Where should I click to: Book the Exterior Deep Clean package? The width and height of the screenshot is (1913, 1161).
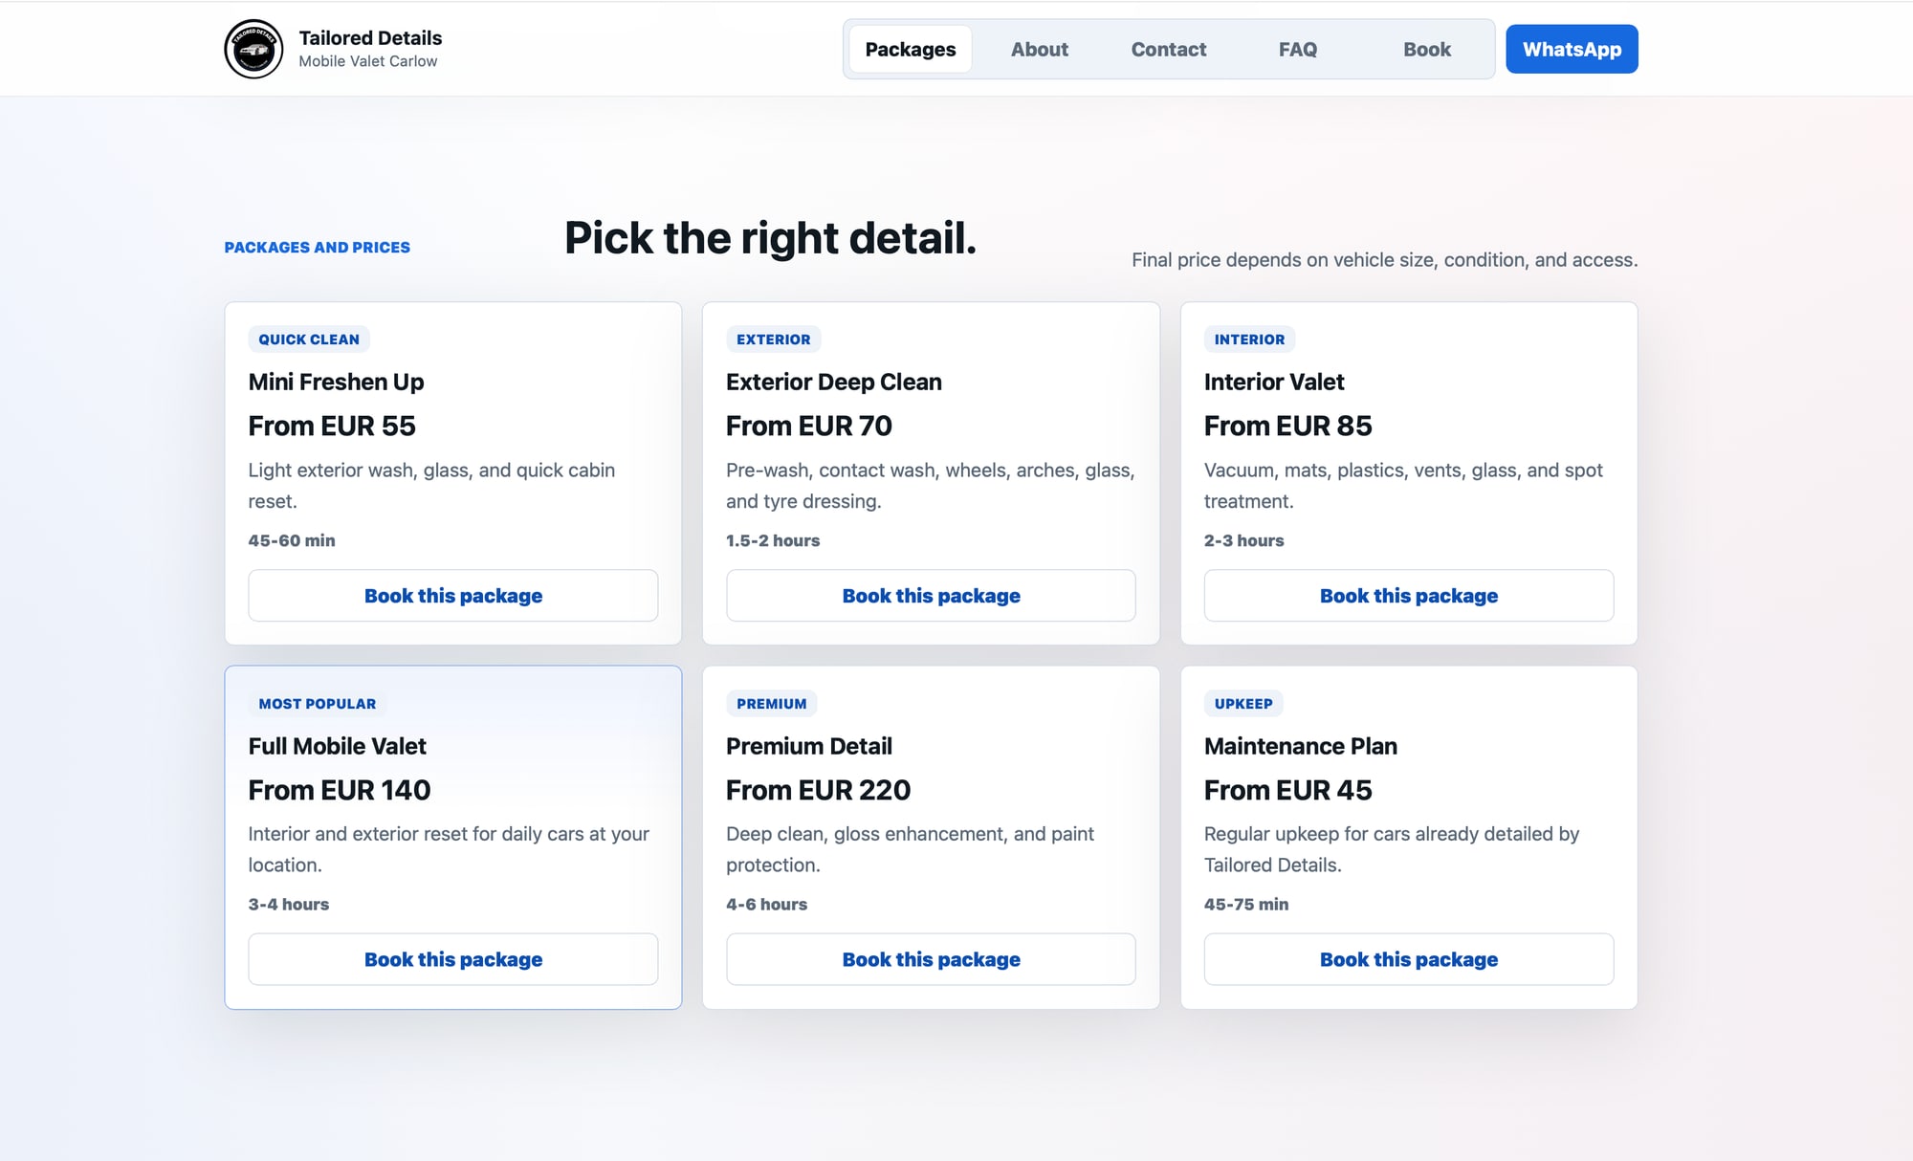click(x=931, y=596)
